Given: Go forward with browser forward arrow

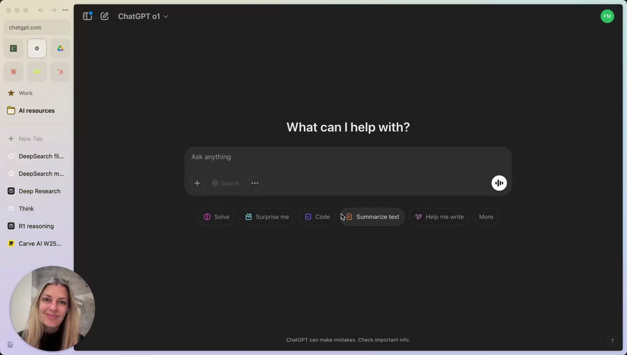Looking at the screenshot, I should [x=53, y=10].
